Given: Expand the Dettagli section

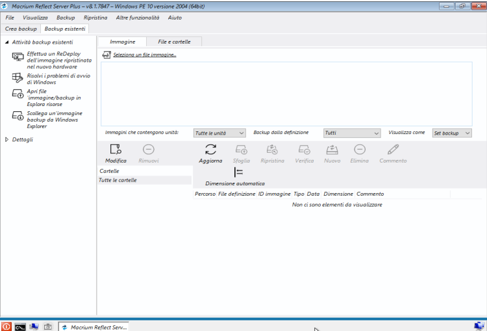Looking at the screenshot, I should 7,139.
